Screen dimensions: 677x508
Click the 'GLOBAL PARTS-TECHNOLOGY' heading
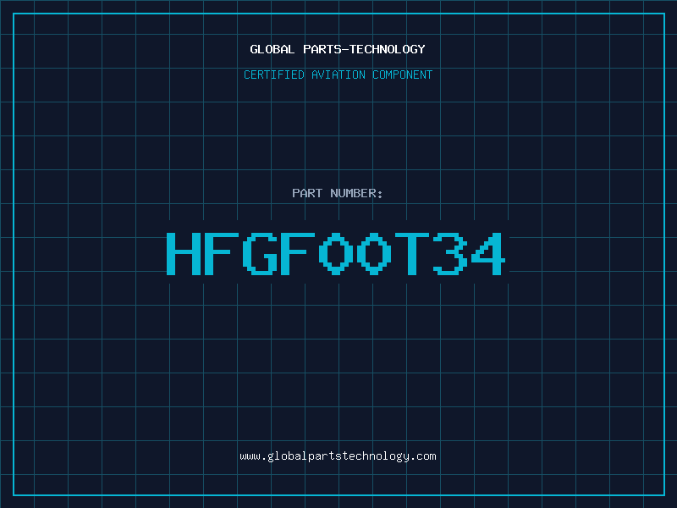tap(338, 49)
